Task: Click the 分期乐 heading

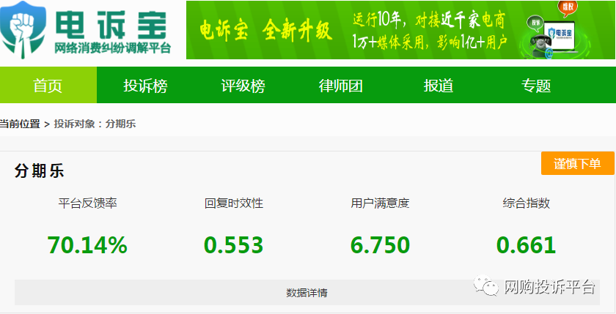Action: click(x=40, y=171)
